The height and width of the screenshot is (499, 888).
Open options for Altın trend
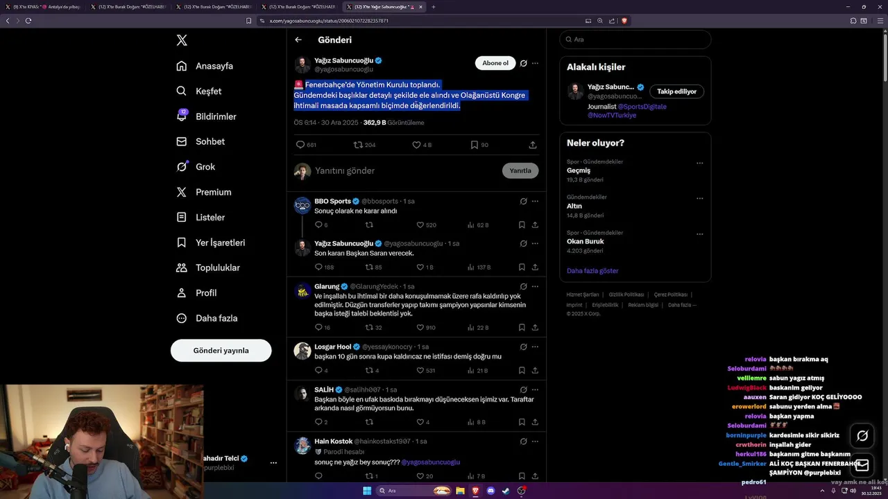700,200
